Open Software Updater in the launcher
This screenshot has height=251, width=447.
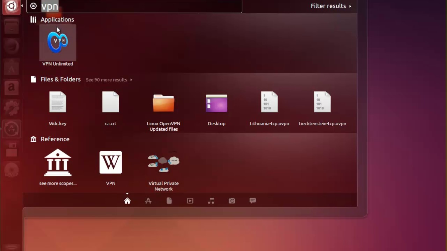[x=12, y=129]
